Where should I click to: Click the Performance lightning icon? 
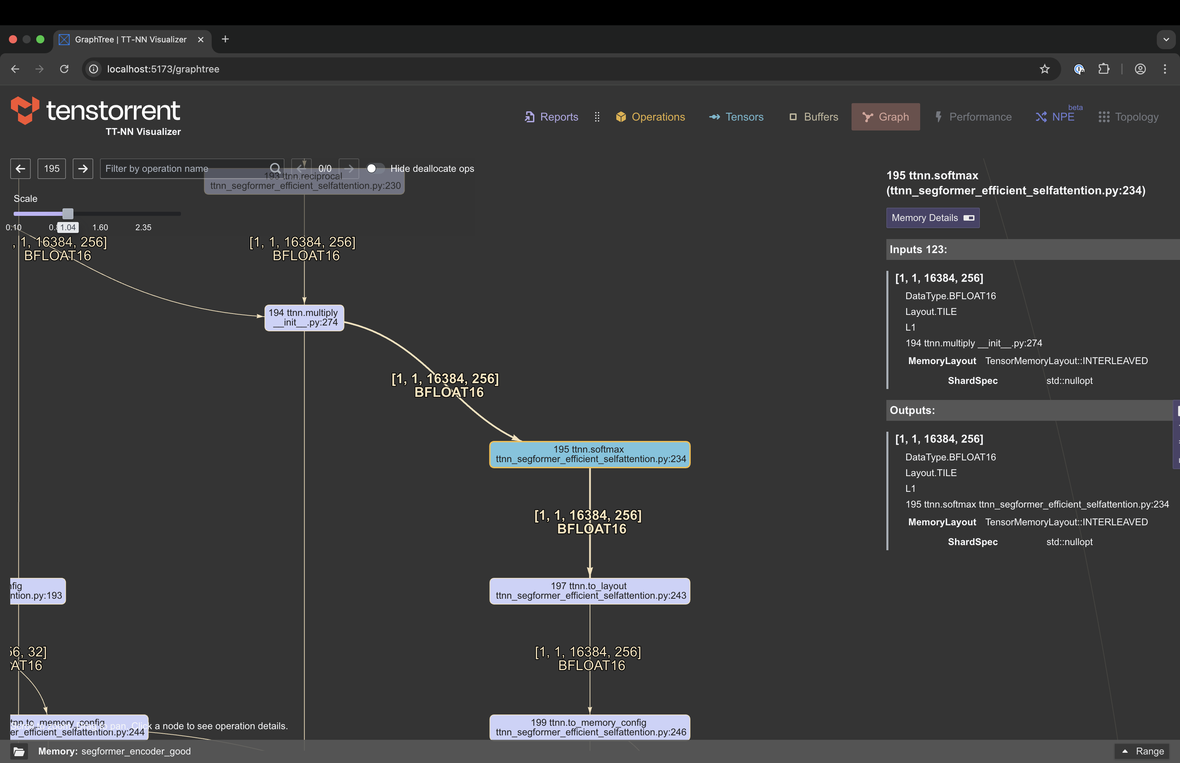(x=939, y=117)
